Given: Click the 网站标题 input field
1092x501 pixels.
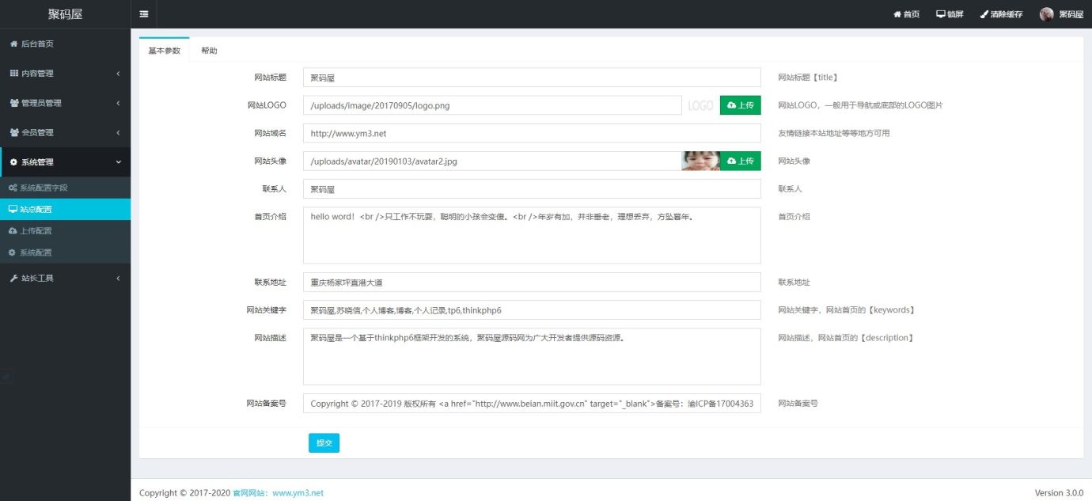Looking at the screenshot, I should [532, 78].
